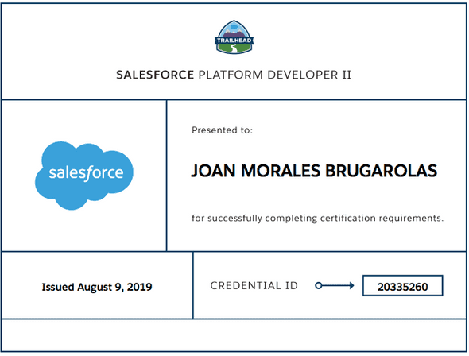Screen dimensions: 469x356
Task: Click the small circle at the arrow start
Action: pos(319,286)
